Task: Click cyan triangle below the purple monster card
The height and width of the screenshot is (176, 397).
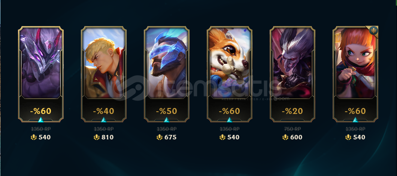Action: pos(40,120)
